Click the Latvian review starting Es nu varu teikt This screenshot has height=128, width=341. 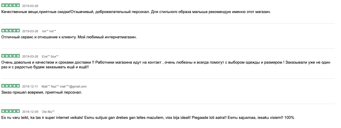coord(147,118)
